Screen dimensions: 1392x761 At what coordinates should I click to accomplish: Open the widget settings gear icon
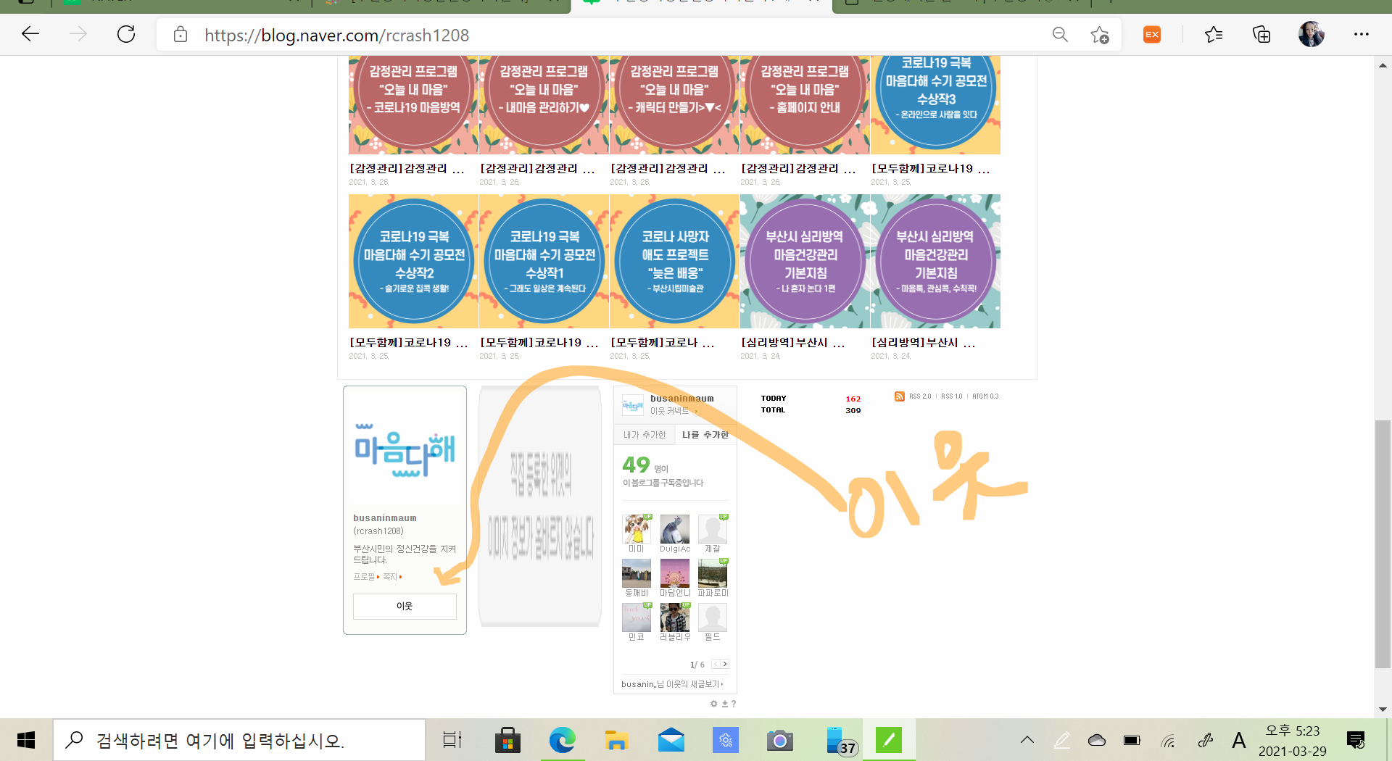(x=713, y=704)
